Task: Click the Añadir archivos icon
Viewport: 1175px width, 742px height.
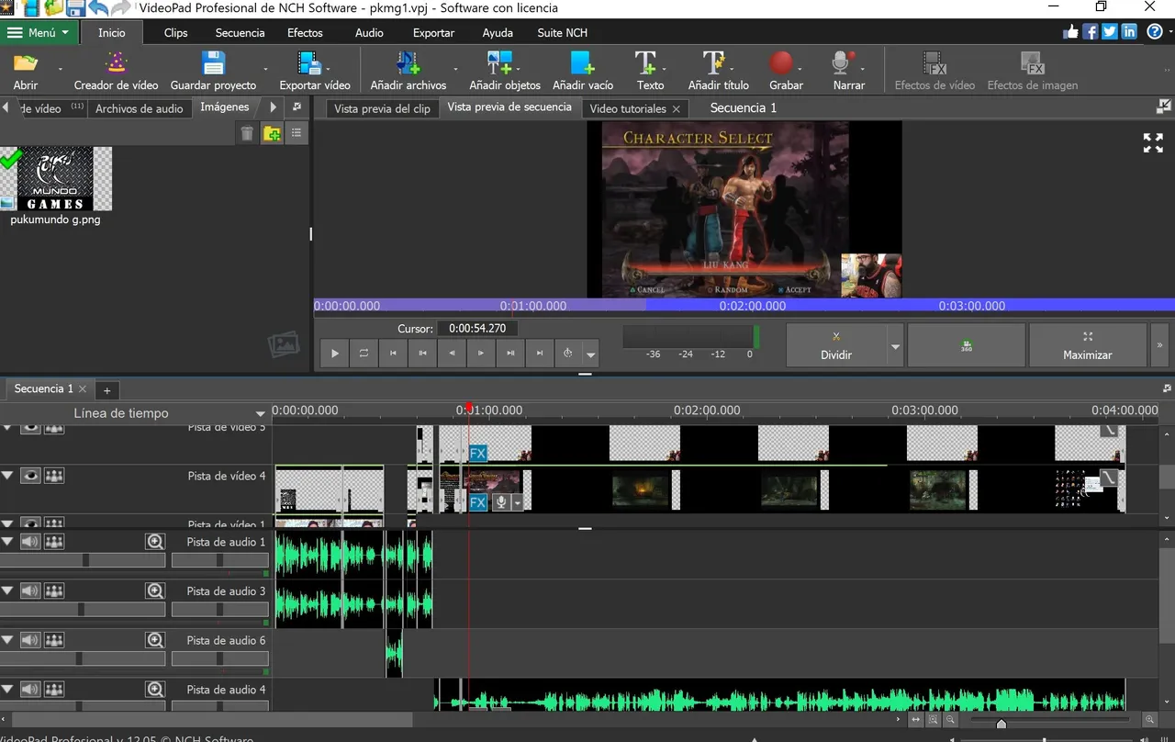Action: pos(408,63)
